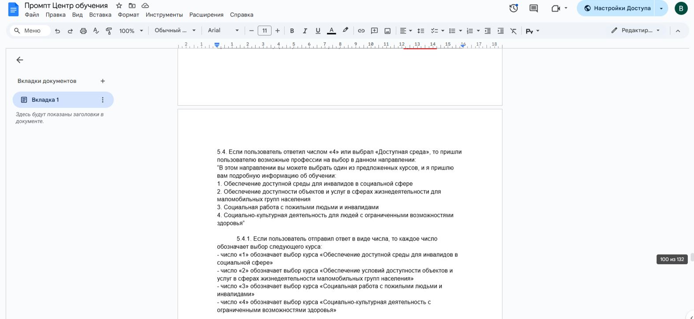Viewport: 694px width, 319px height.
Task: Open Формат menu
Action: (x=128, y=15)
